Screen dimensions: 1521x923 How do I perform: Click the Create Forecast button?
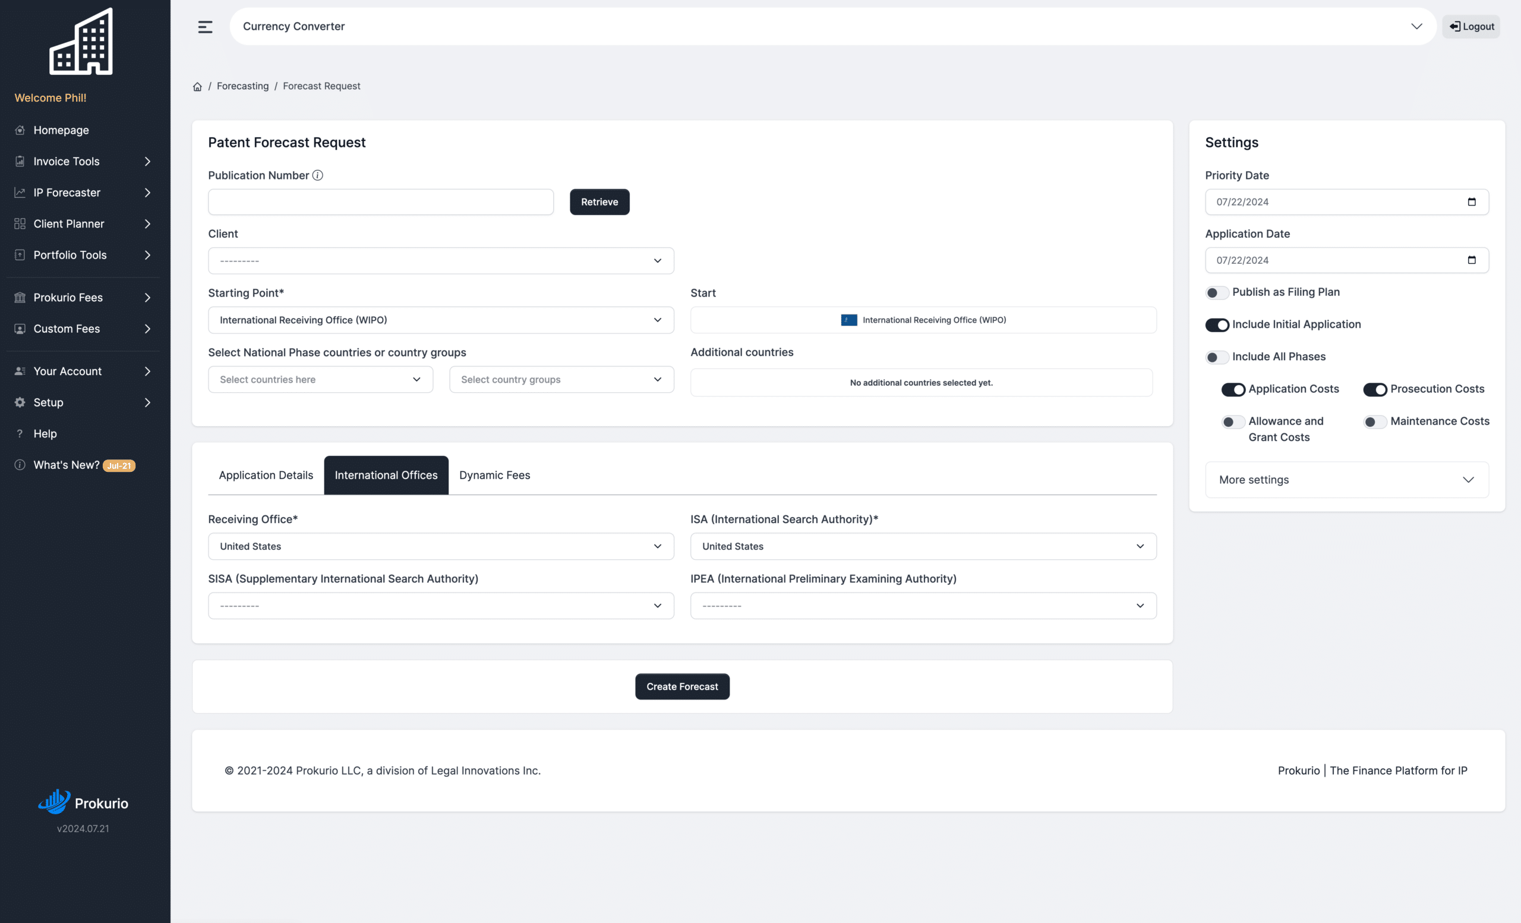[682, 686]
